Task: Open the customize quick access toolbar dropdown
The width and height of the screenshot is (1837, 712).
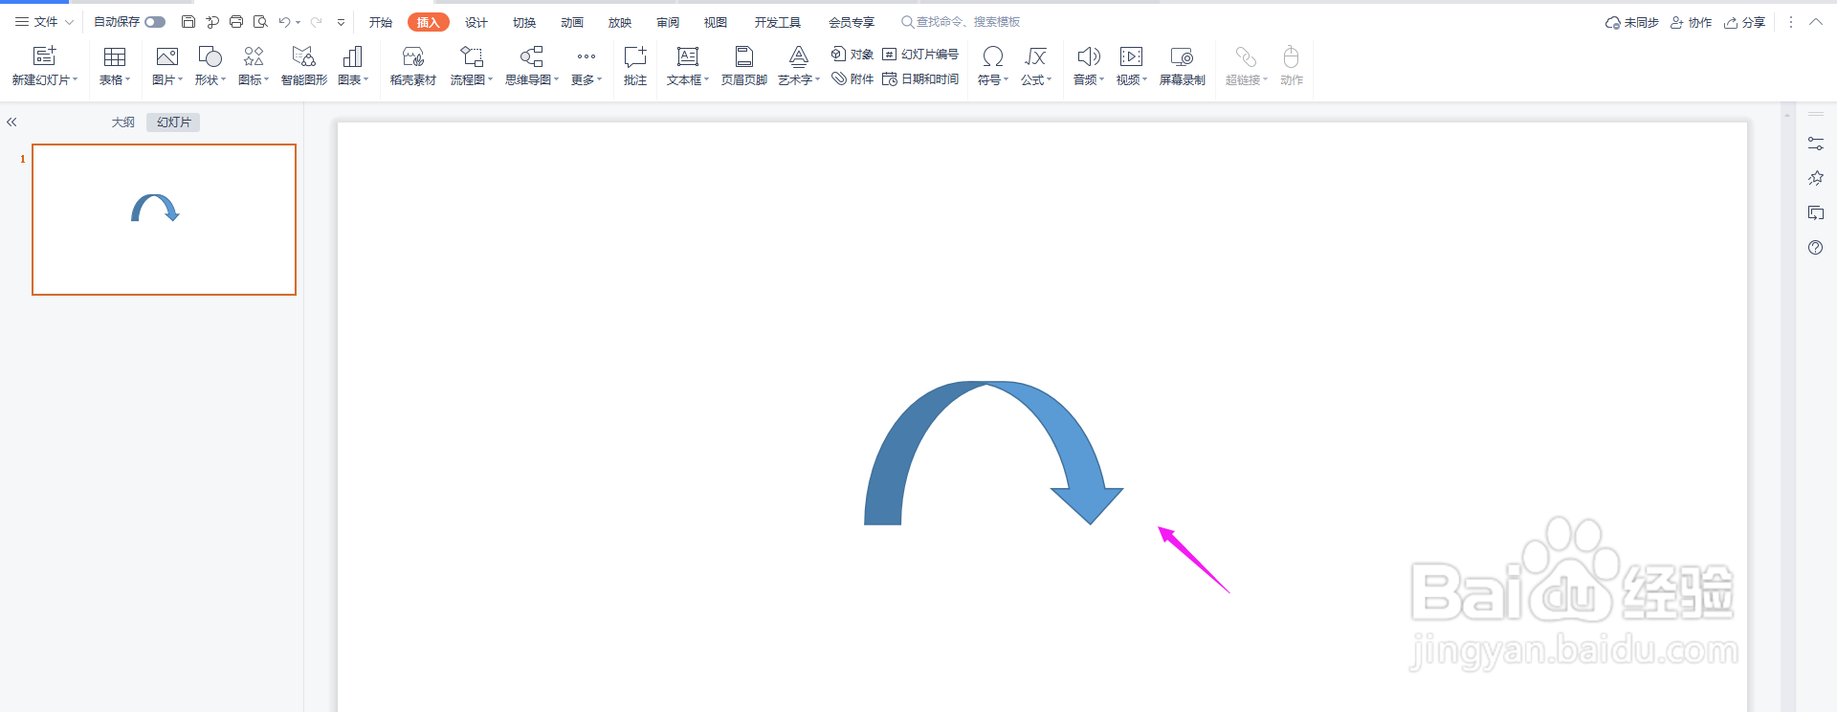Action: click(x=341, y=22)
